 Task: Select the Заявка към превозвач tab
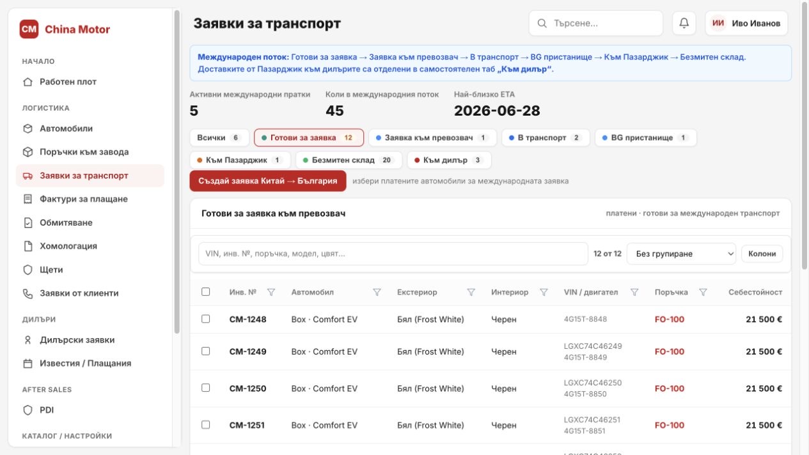tap(432, 137)
